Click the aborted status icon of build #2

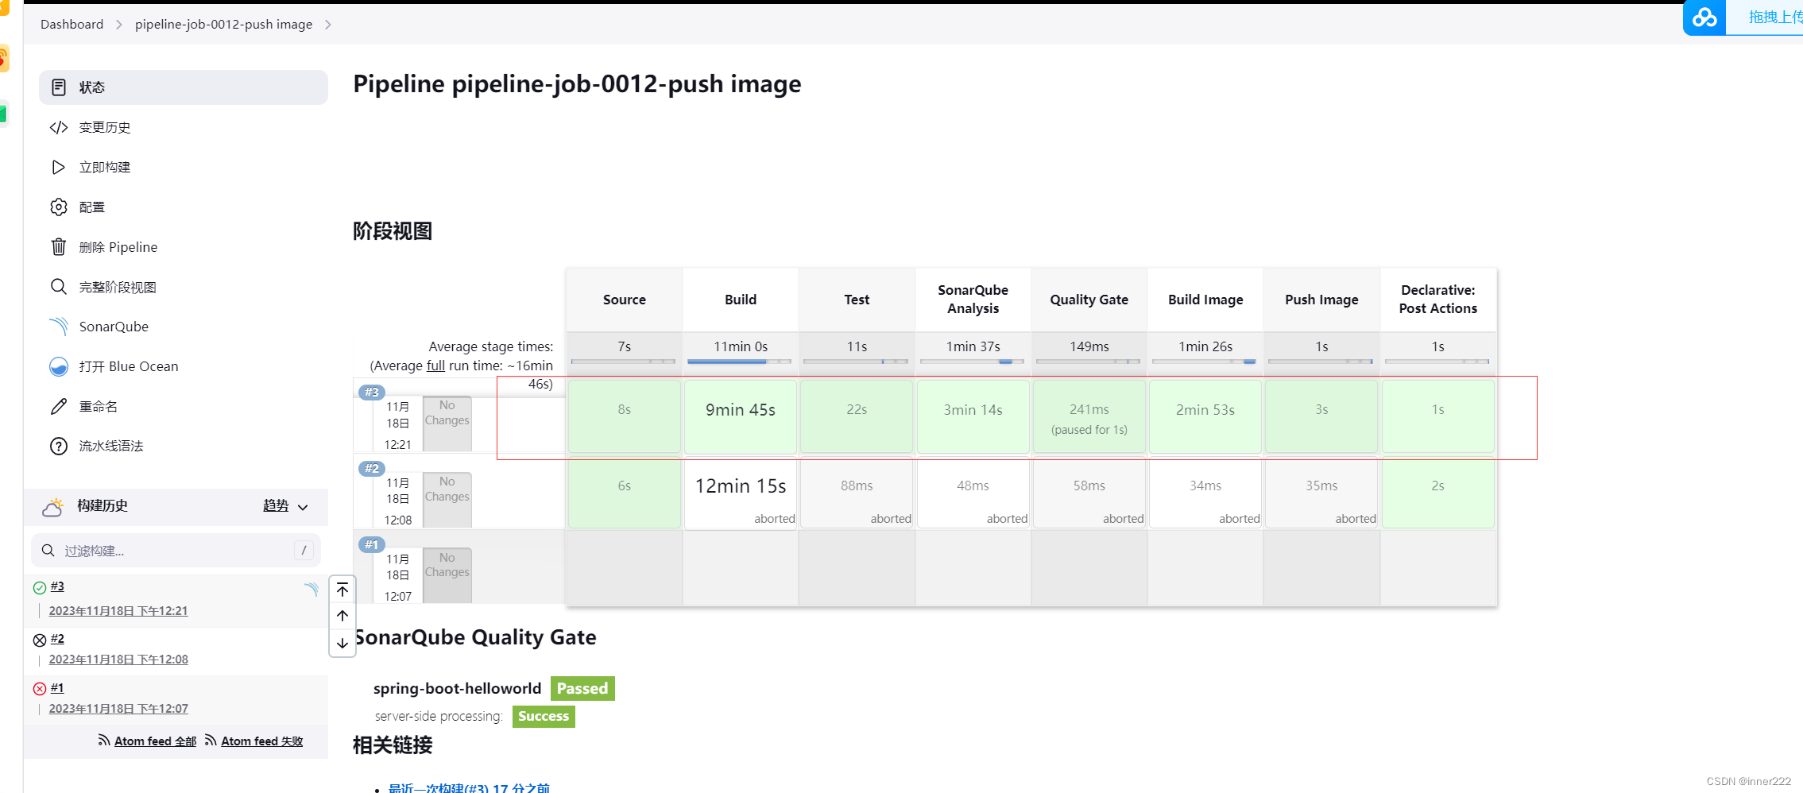[40, 640]
